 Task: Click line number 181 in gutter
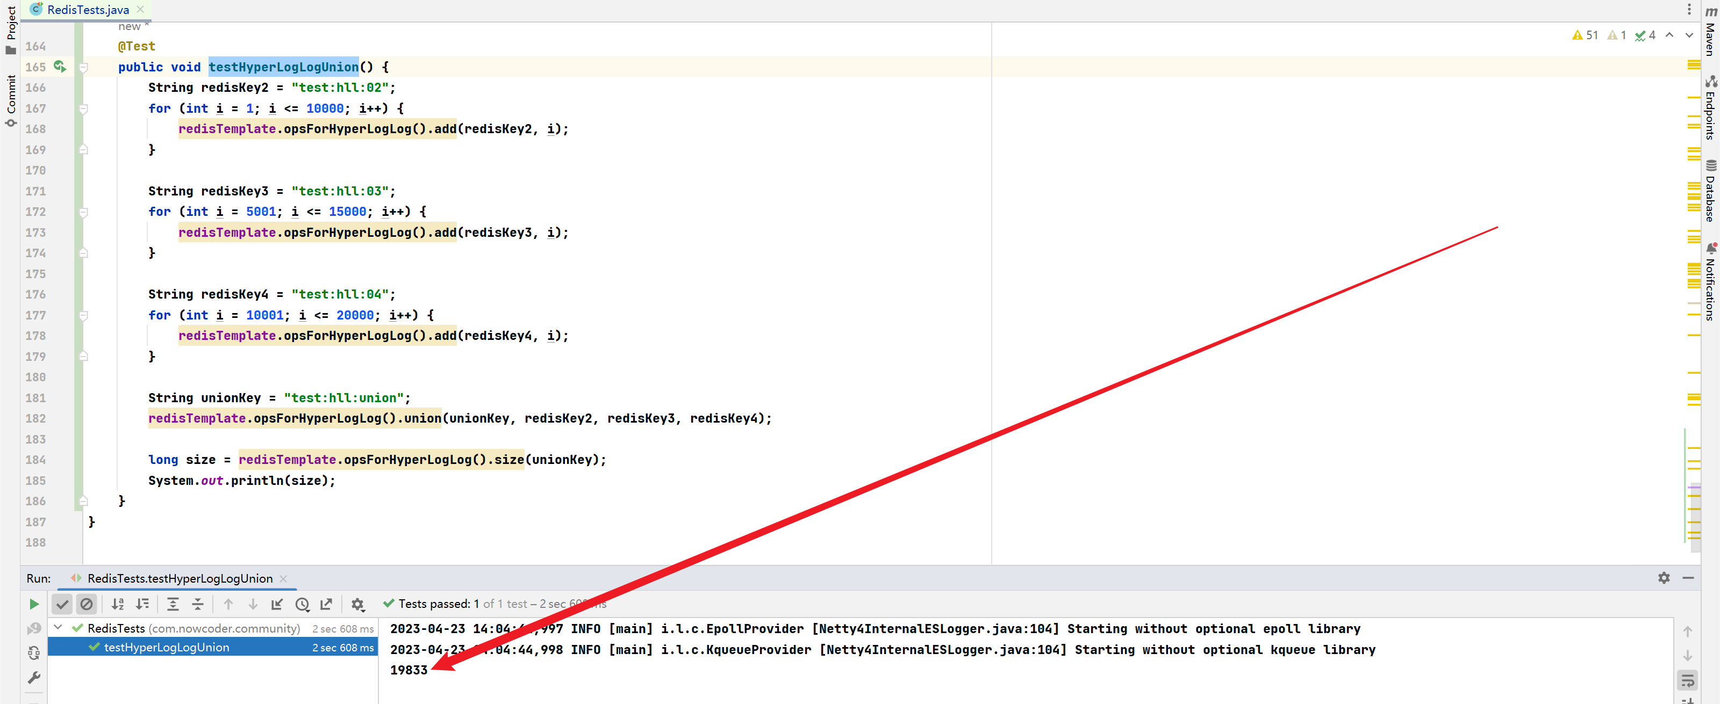coord(35,398)
